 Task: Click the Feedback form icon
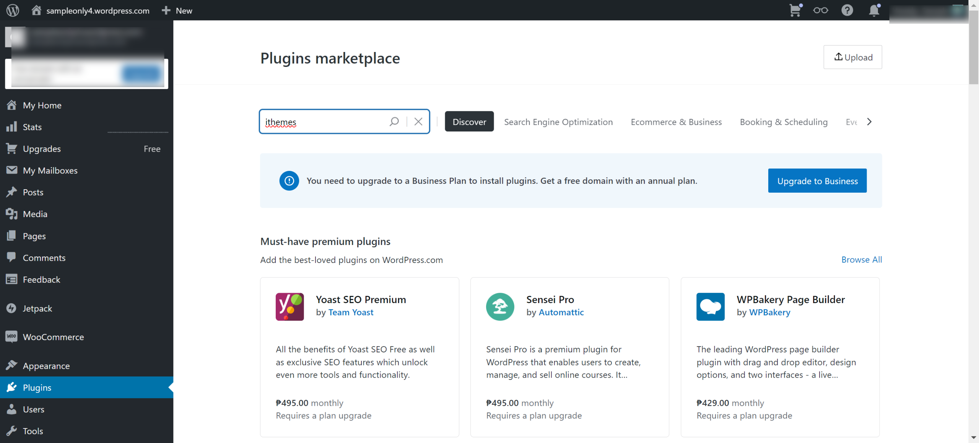(11, 279)
